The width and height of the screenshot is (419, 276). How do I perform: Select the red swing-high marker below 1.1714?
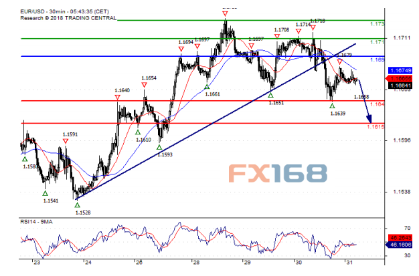tap(299, 31)
